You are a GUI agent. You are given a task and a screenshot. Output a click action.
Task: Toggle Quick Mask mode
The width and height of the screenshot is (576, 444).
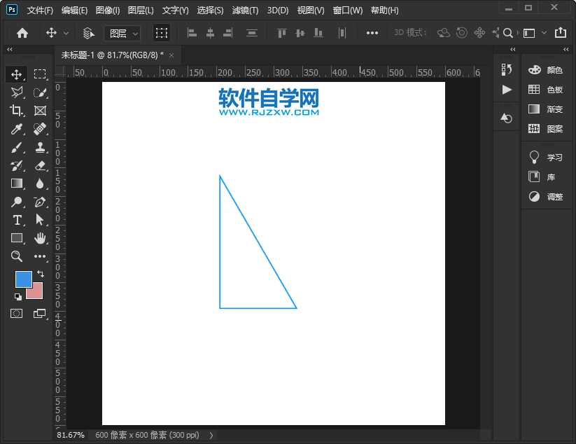17,313
